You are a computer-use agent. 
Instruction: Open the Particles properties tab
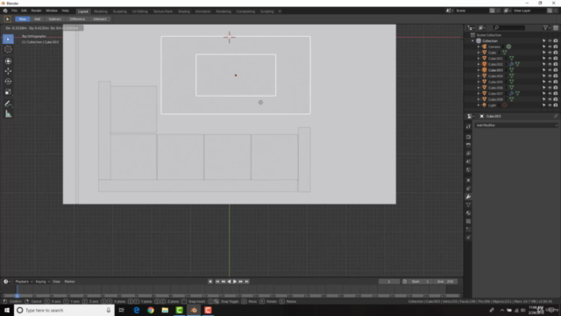pyautogui.click(x=468, y=230)
